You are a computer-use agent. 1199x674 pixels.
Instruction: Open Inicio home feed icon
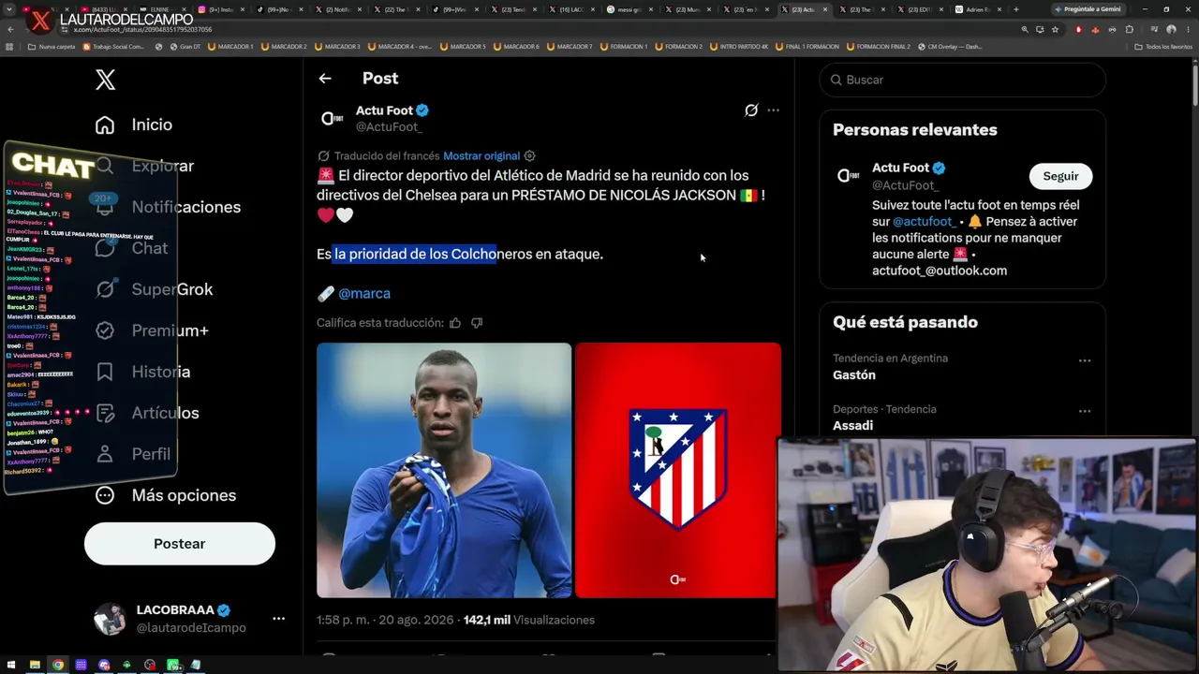(x=105, y=125)
